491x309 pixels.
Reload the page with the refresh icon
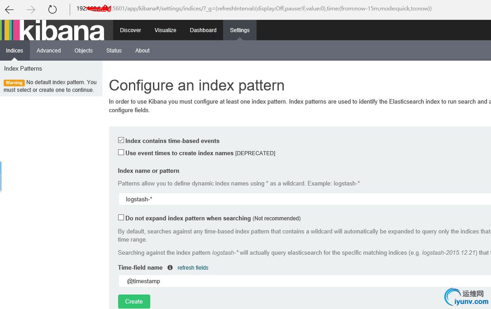(x=52, y=10)
